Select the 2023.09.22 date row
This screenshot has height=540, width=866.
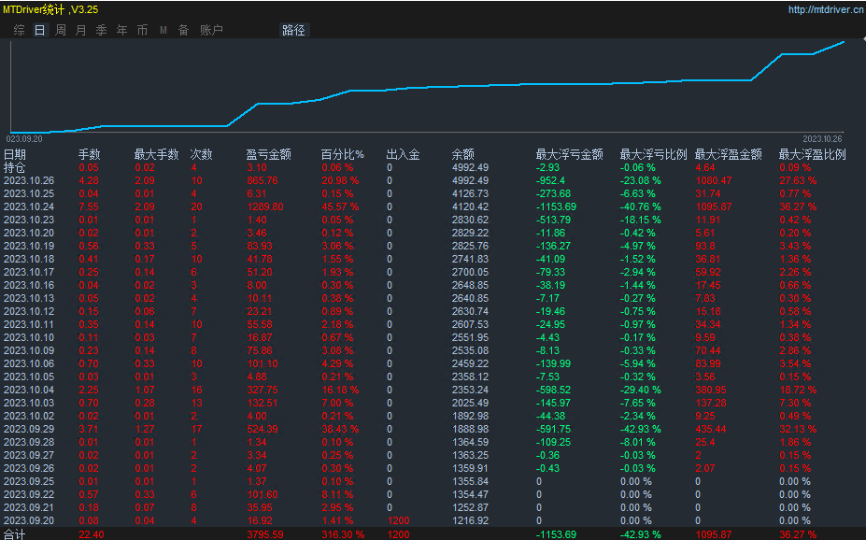tap(29, 495)
